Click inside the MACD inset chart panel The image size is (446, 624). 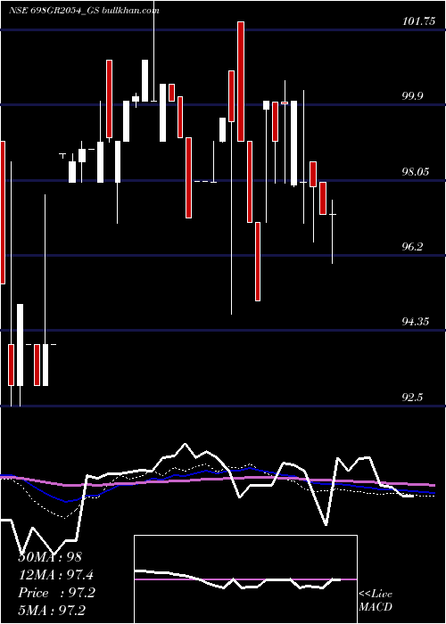click(x=245, y=579)
